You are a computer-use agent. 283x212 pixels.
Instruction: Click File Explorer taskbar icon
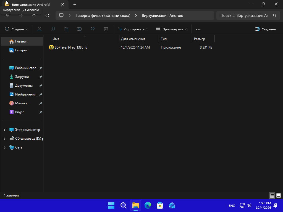point(135,205)
